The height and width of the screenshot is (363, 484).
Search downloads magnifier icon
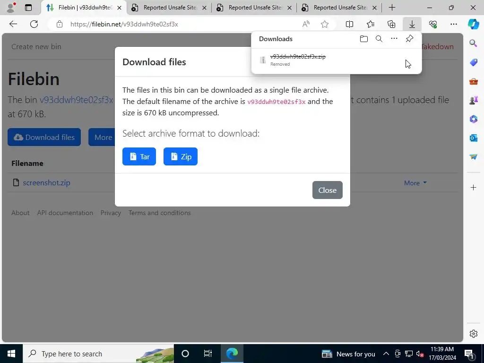[x=379, y=39]
